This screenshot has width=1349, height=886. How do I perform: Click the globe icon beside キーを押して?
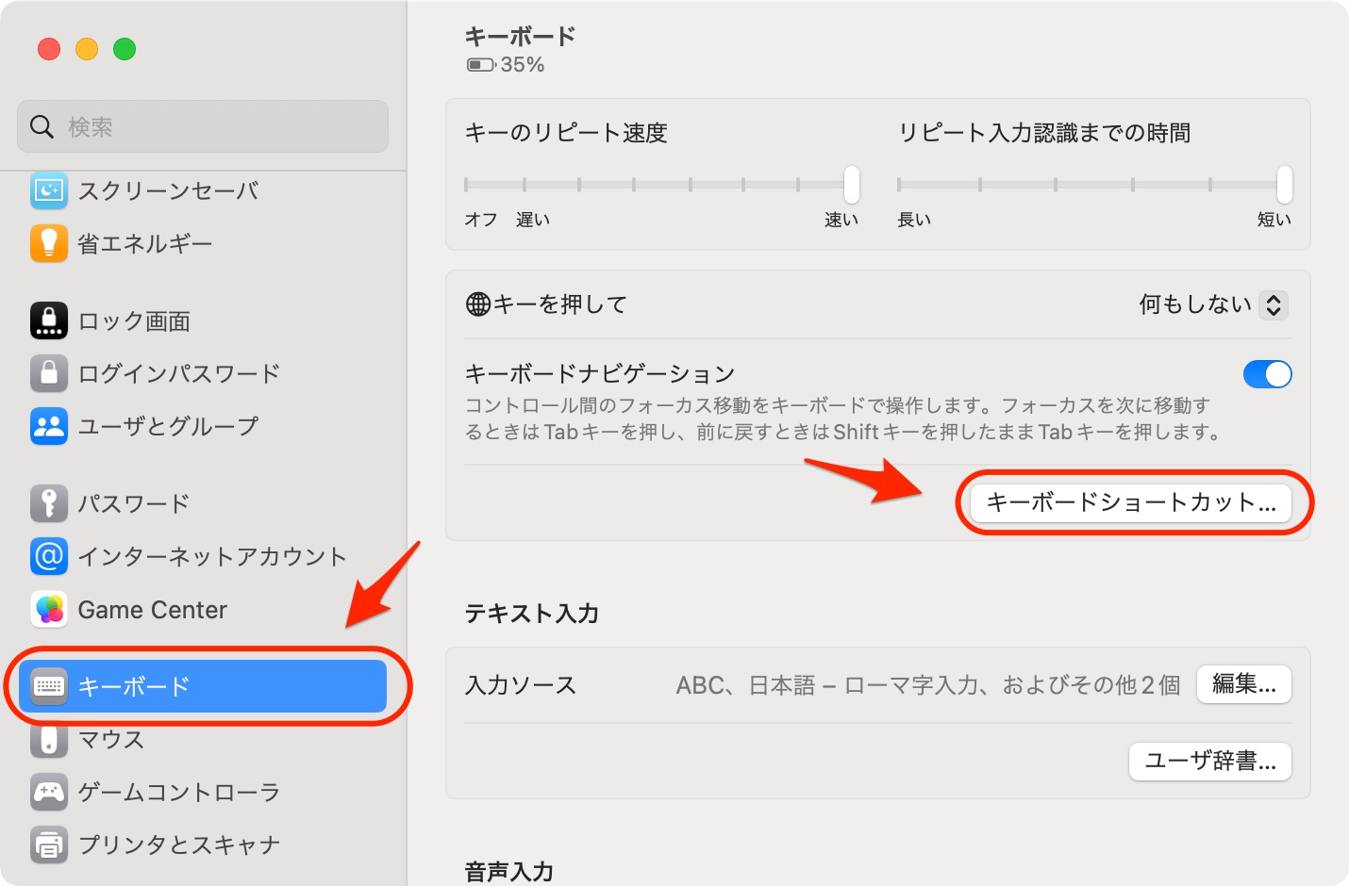pyautogui.click(x=478, y=304)
